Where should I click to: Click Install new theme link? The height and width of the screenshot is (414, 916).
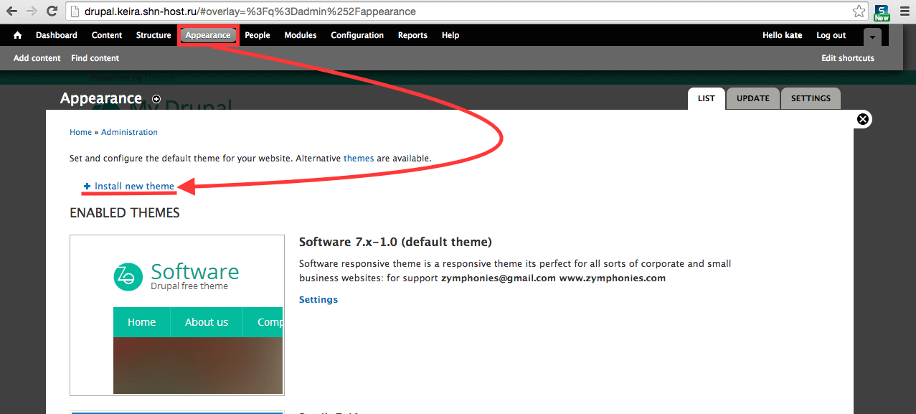coord(134,186)
